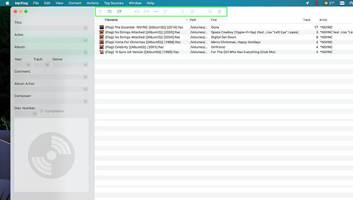353x200 pixels.
Task: Open the Tag Sources menu
Action: click(x=114, y=3)
